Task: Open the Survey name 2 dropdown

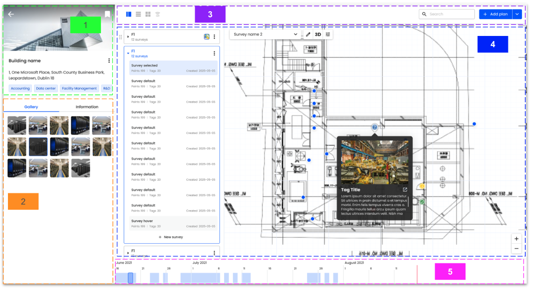Action: point(265,35)
